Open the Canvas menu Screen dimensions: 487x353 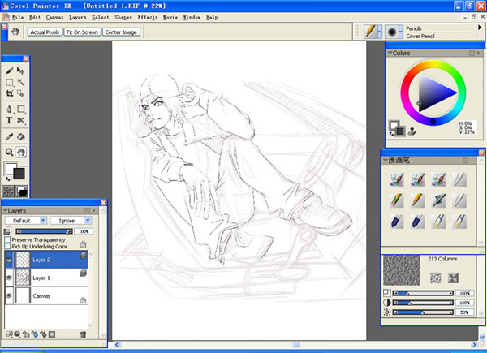55,16
